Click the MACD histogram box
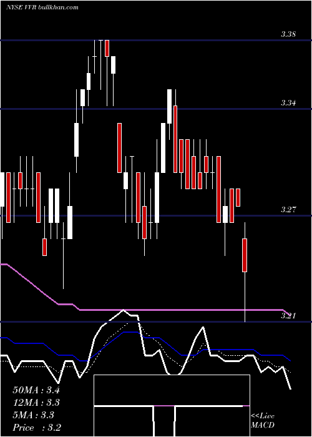Screen dimensions: 312x437 coord(172,406)
